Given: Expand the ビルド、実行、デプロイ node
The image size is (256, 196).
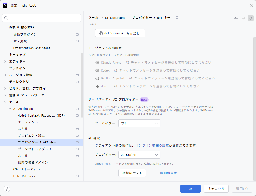Looking at the screenshot, I should 5,88.
